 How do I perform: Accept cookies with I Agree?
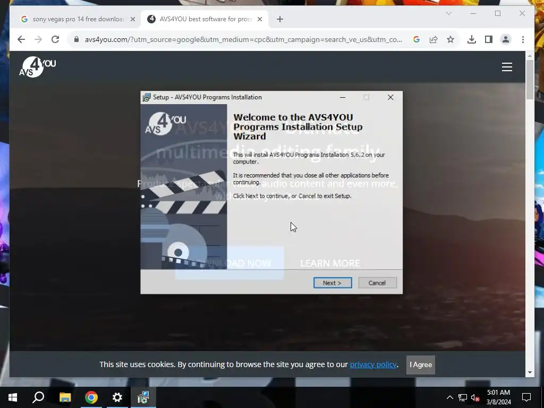pyautogui.click(x=421, y=364)
